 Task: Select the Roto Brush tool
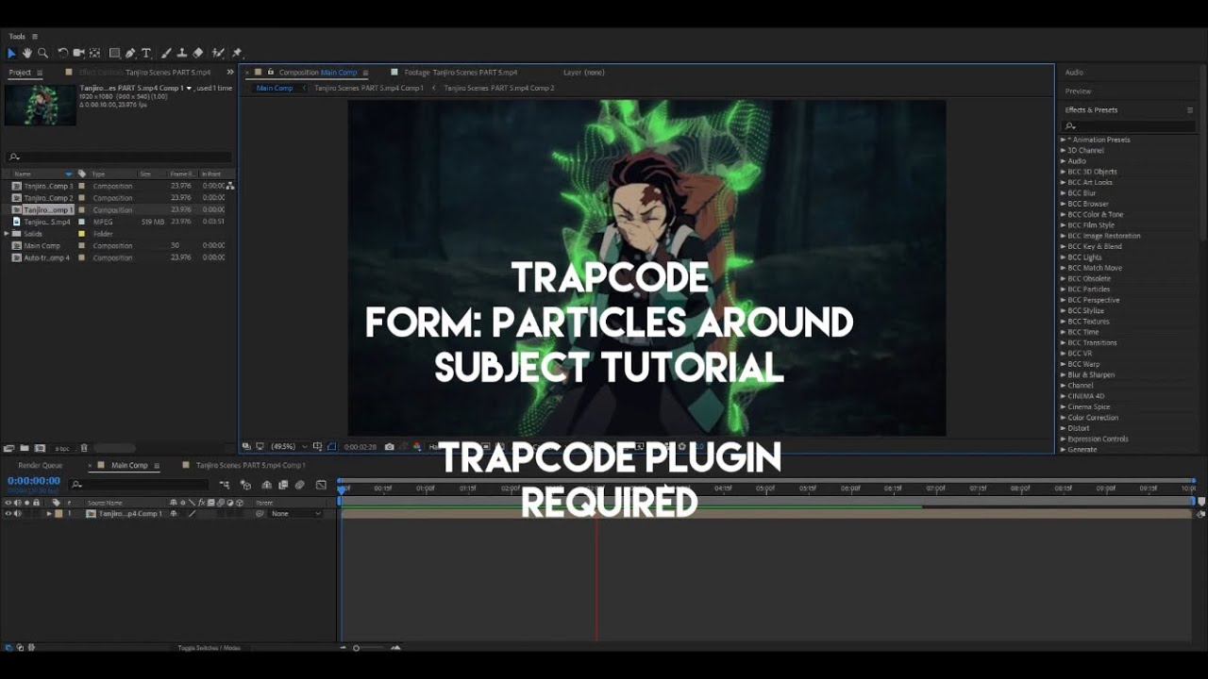[x=218, y=53]
